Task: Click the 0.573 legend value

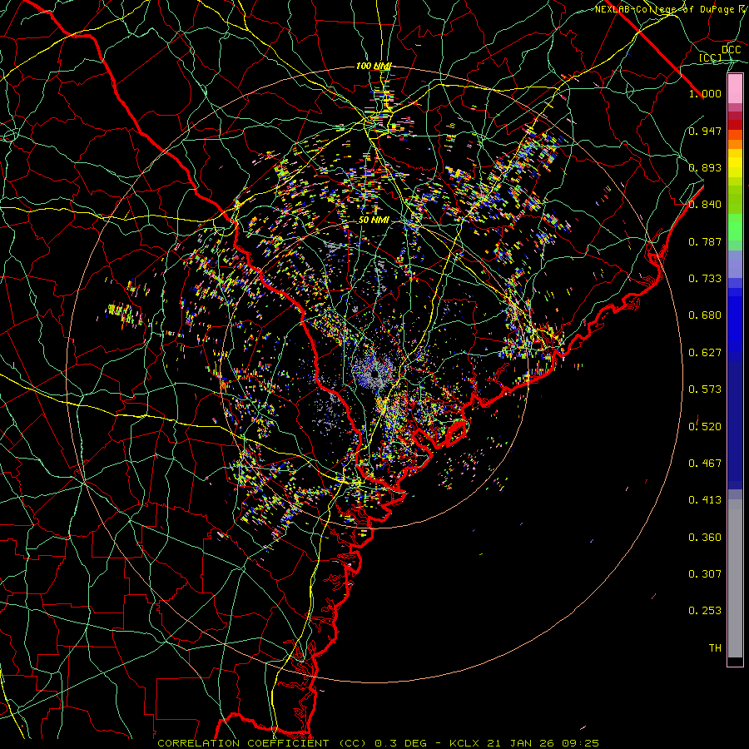Action: tap(705, 389)
